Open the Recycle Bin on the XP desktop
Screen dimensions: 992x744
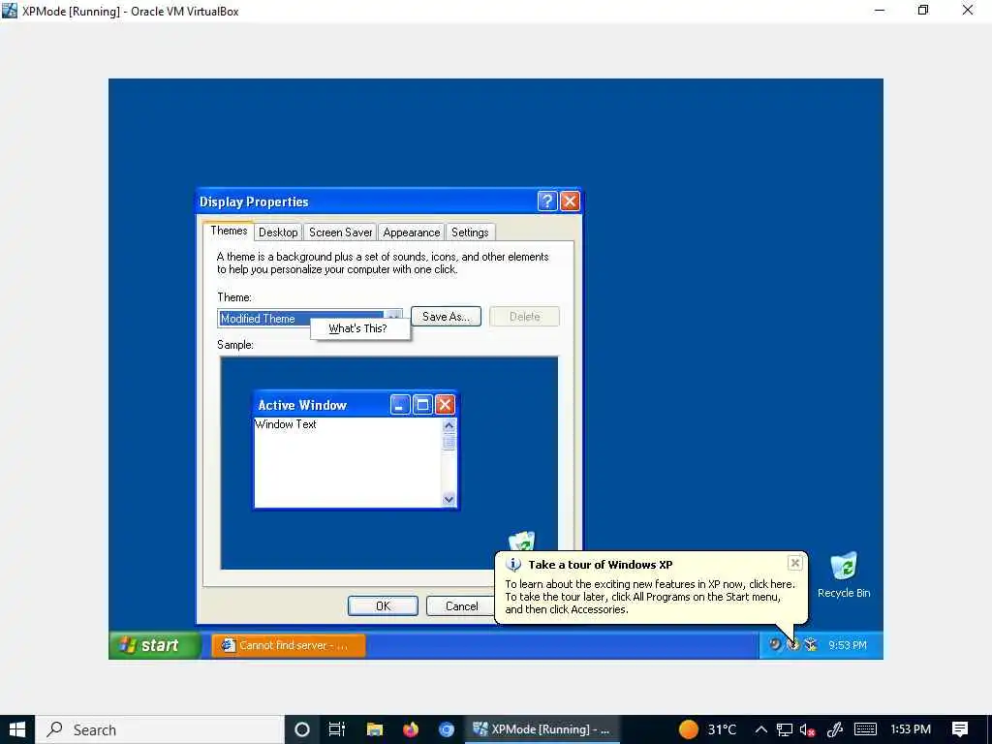click(x=844, y=574)
